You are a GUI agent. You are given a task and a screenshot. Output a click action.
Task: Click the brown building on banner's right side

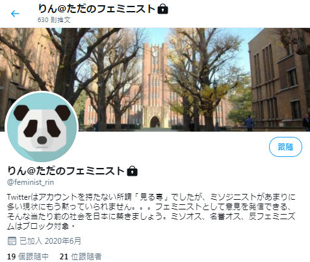[x=279, y=79]
